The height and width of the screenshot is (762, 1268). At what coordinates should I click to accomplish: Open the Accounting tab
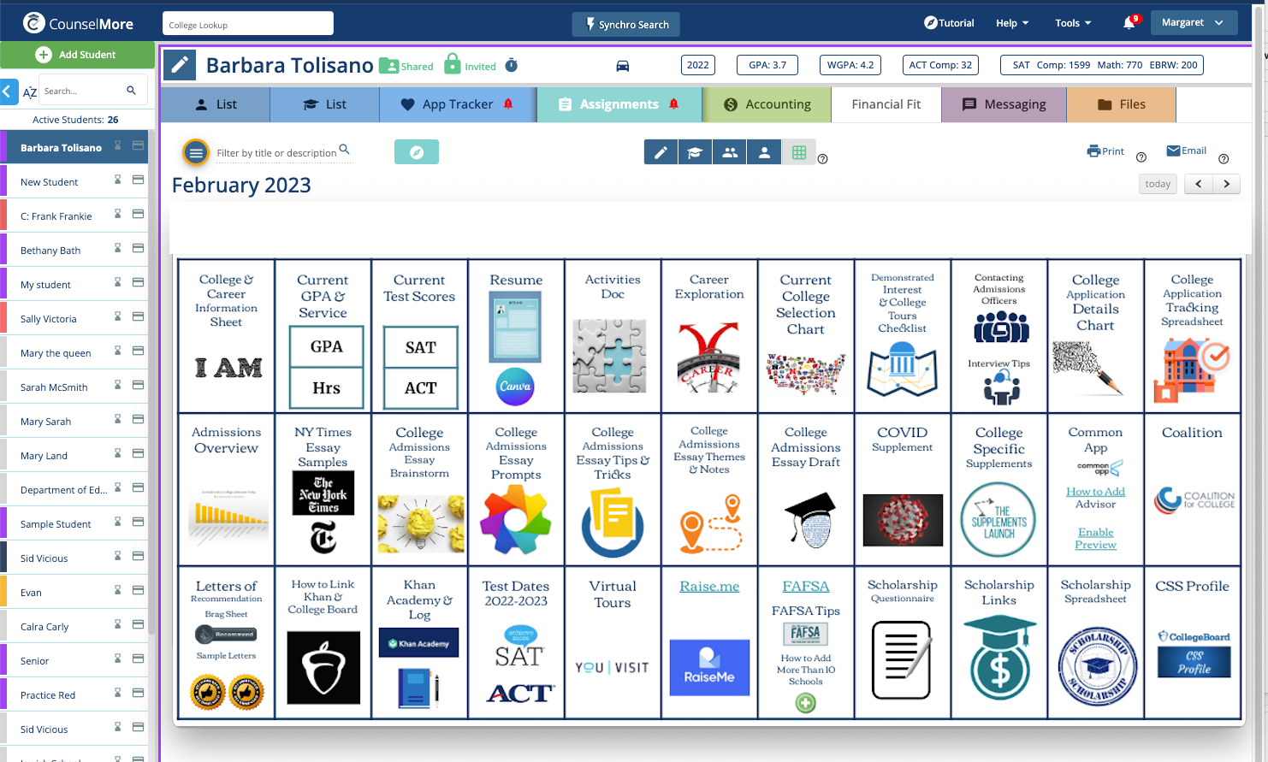coord(767,104)
